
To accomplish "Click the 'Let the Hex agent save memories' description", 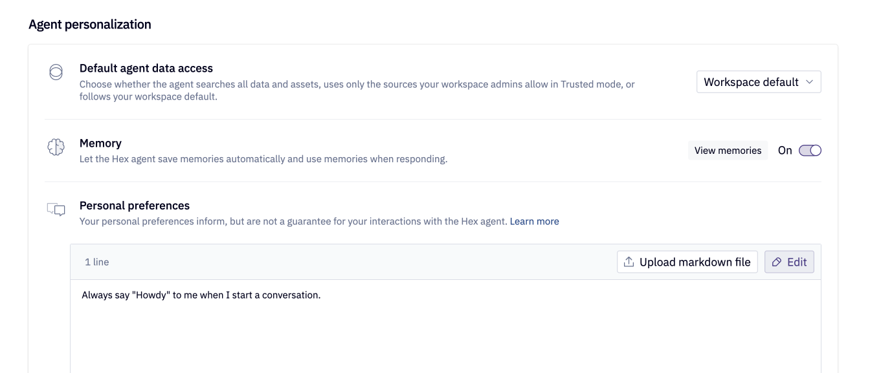I will coord(263,159).
